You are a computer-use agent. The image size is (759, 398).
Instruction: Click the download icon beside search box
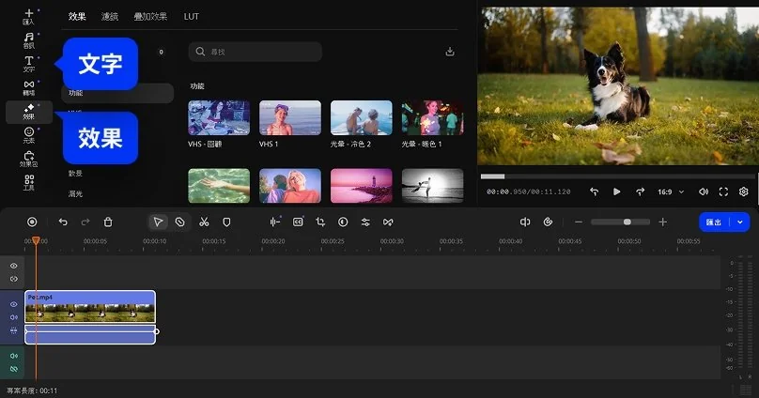pyautogui.click(x=450, y=52)
